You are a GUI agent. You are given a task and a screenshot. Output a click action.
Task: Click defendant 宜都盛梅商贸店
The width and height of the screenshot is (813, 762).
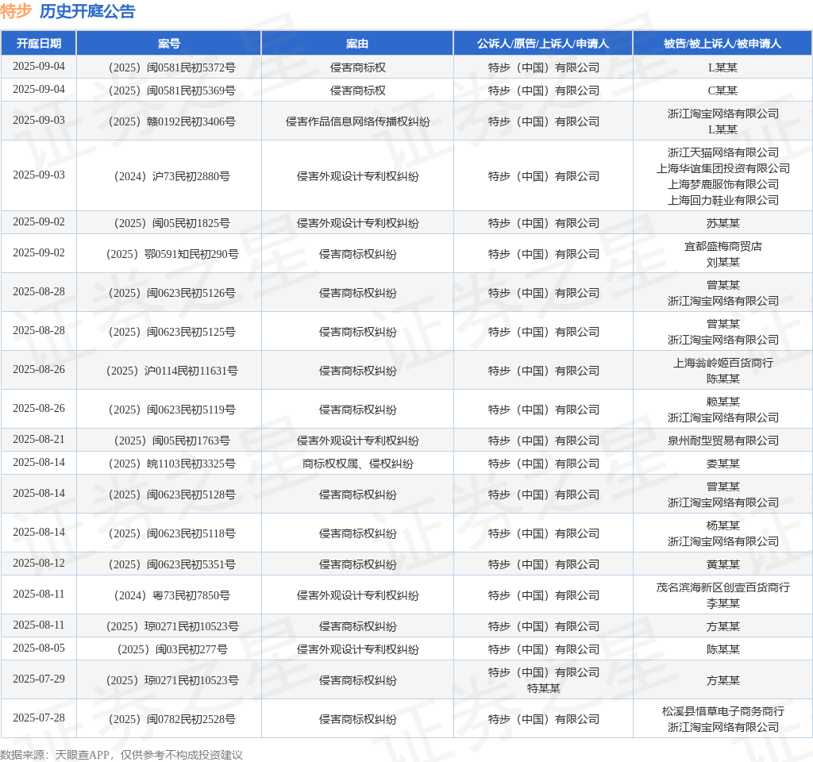click(x=722, y=246)
